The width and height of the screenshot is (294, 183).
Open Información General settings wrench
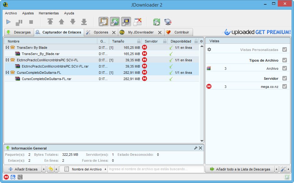(196, 148)
